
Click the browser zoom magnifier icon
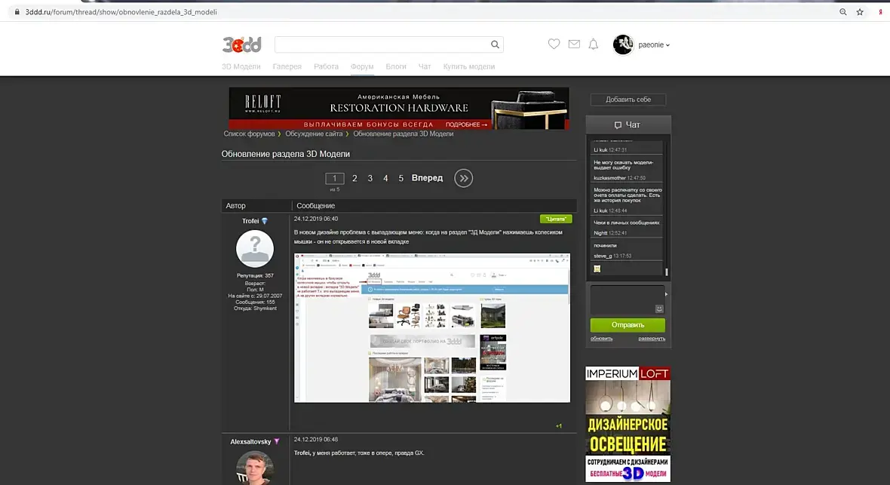(843, 12)
